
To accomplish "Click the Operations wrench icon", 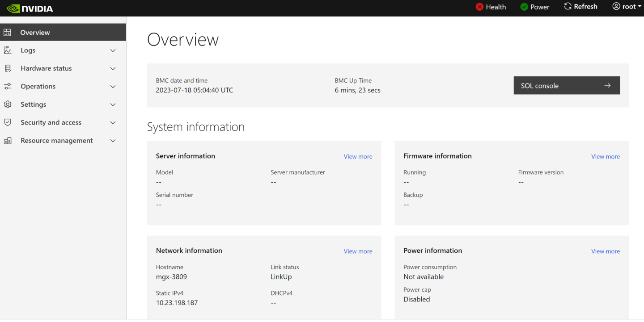I will pos(7,86).
